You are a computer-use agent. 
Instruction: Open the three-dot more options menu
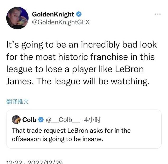tap(158, 14)
